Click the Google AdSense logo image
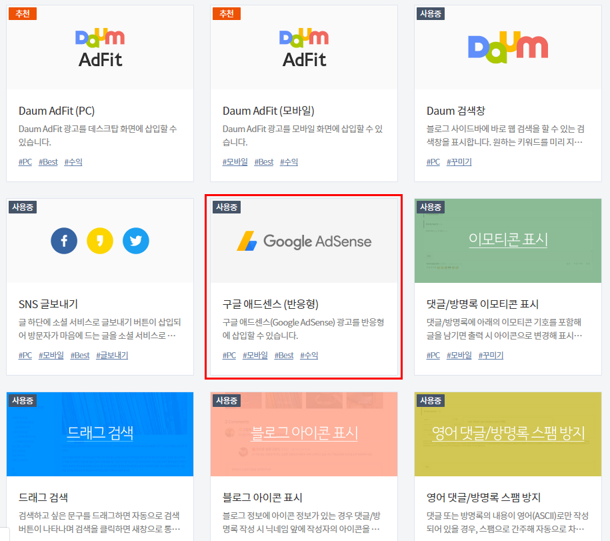Image resolution: width=610 pixels, height=541 pixels. click(x=304, y=241)
